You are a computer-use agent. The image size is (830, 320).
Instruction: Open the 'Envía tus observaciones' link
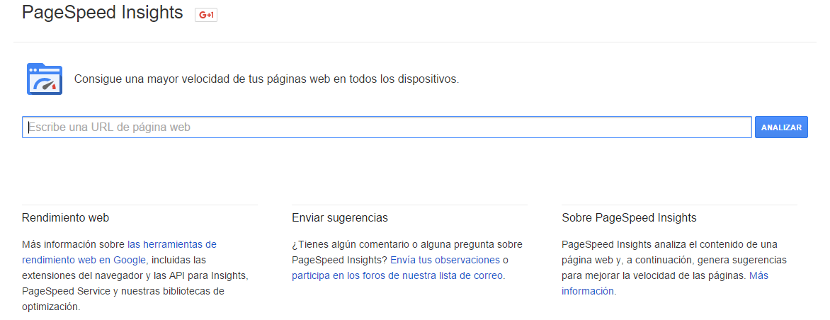pos(445,260)
